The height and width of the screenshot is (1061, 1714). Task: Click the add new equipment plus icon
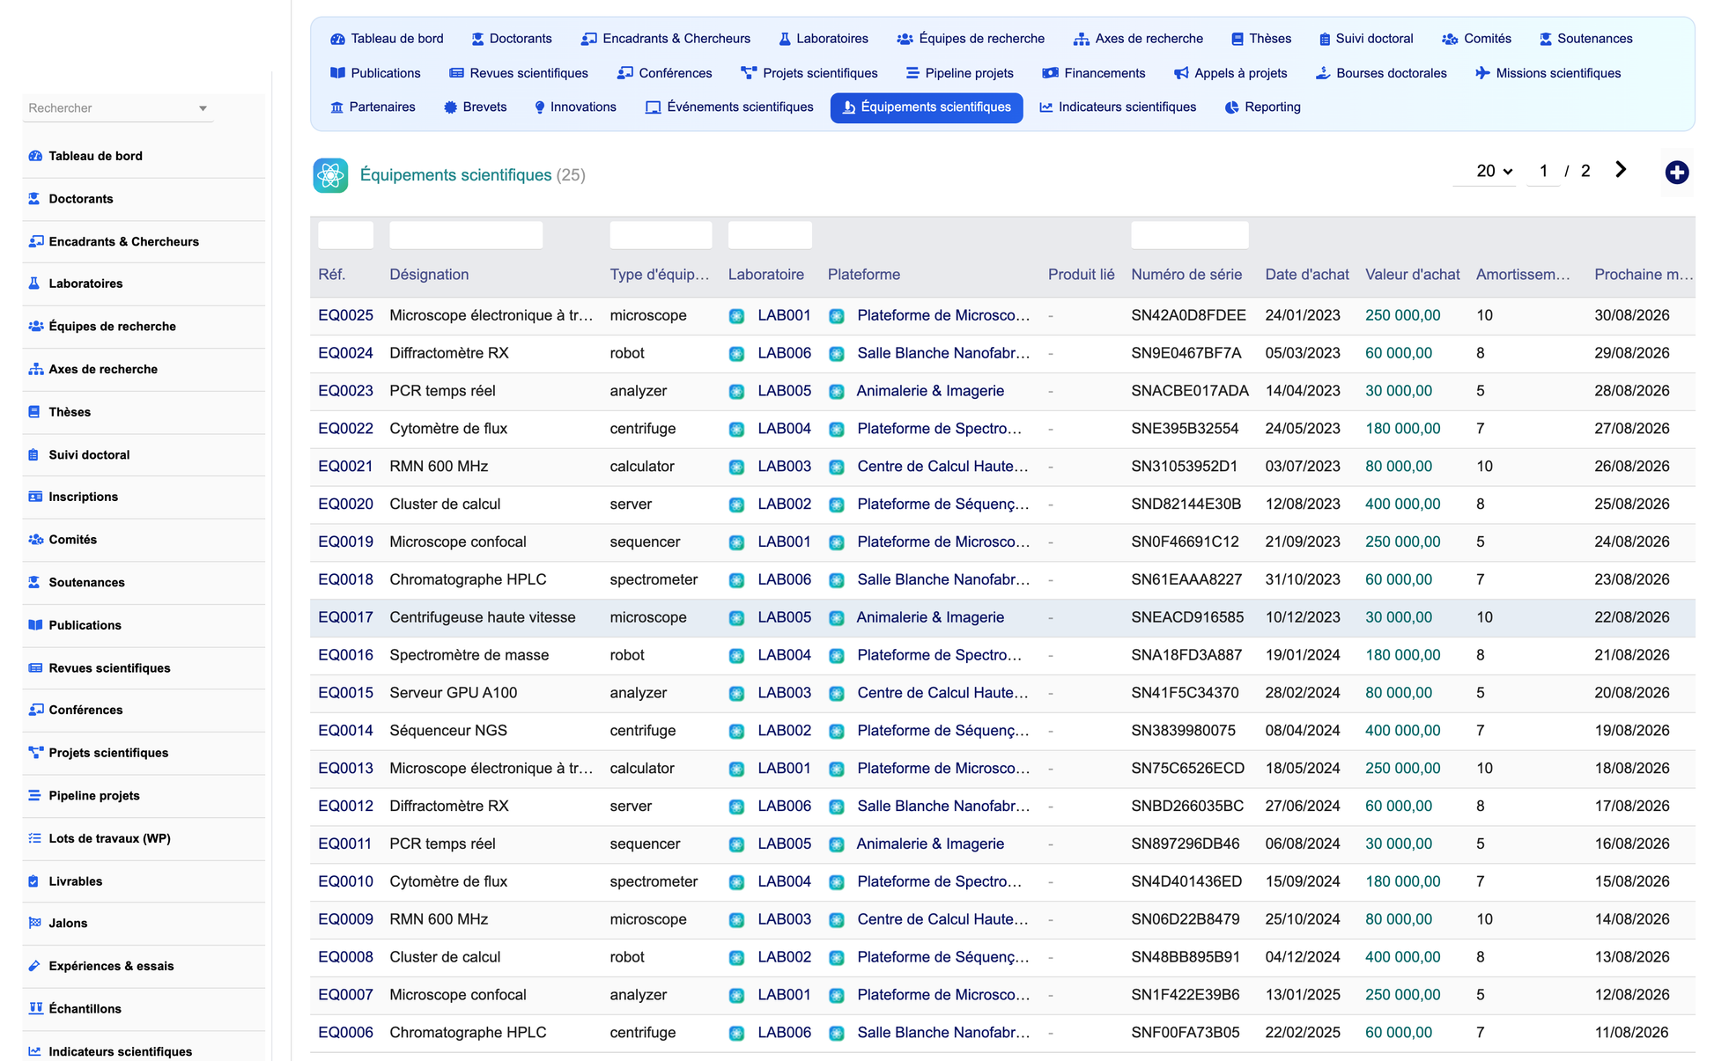tap(1676, 173)
